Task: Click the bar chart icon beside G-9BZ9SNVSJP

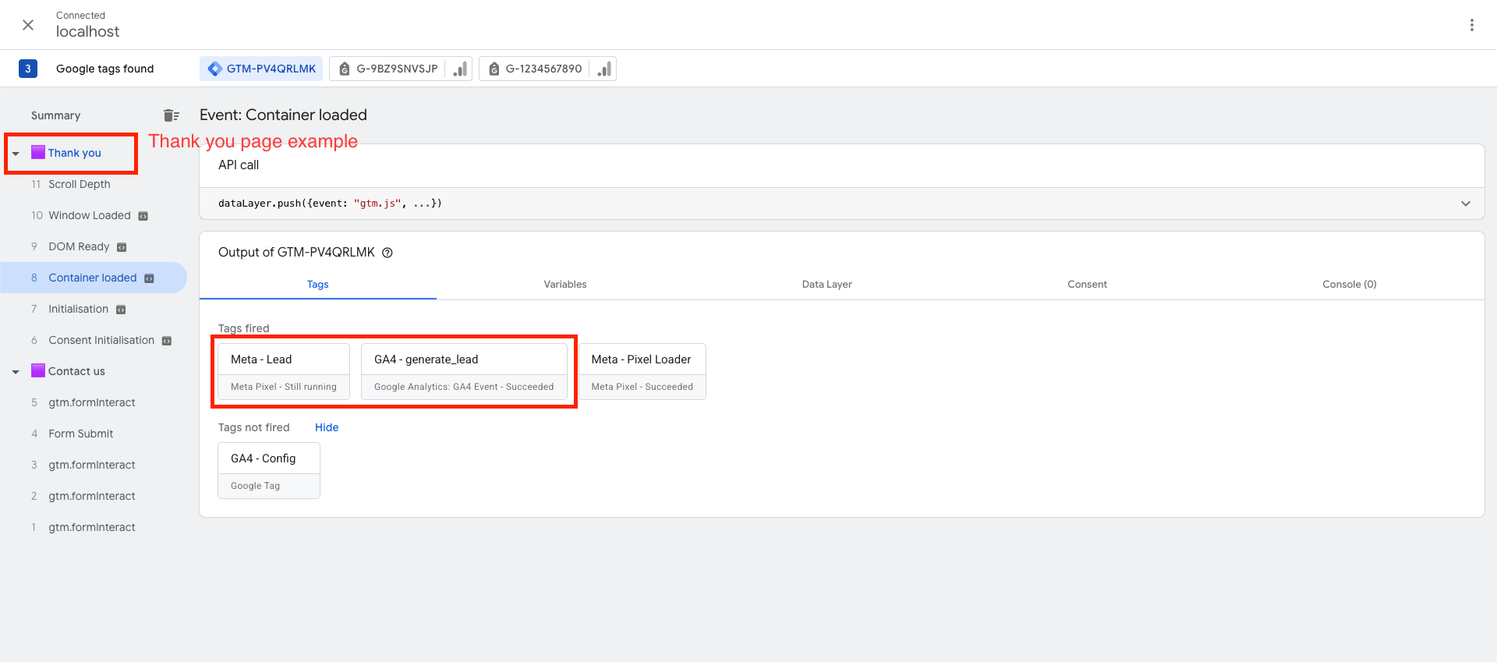Action: 461,69
